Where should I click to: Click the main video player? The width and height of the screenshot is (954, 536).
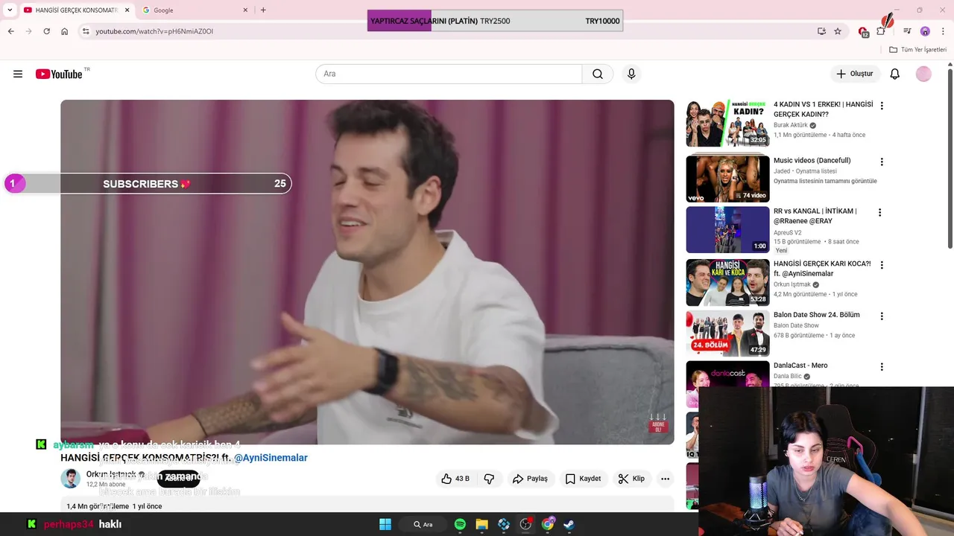(x=367, y=272)
